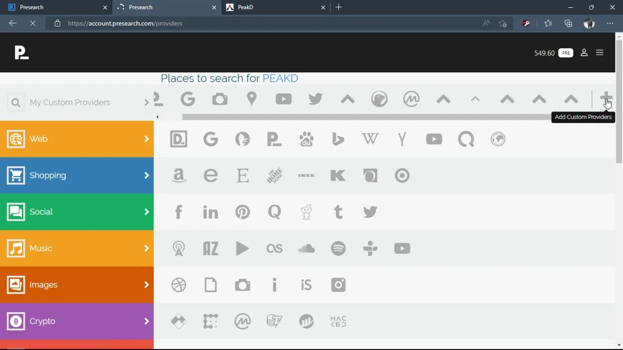Pick the IKEA provider icon
Screen dimensions: 623x350
tap(306, 175)
